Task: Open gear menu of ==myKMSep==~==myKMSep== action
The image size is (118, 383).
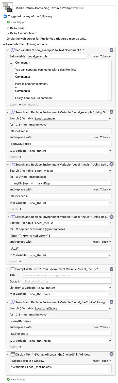Action: click(x=111, y=164)
